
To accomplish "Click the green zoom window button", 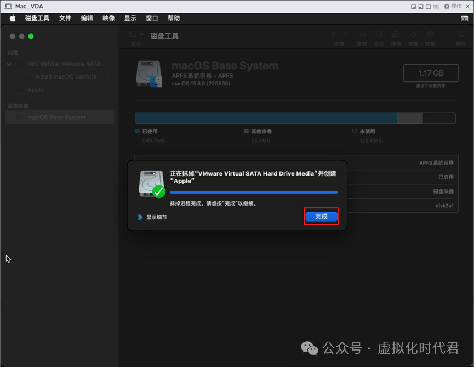I will [31, 37].
